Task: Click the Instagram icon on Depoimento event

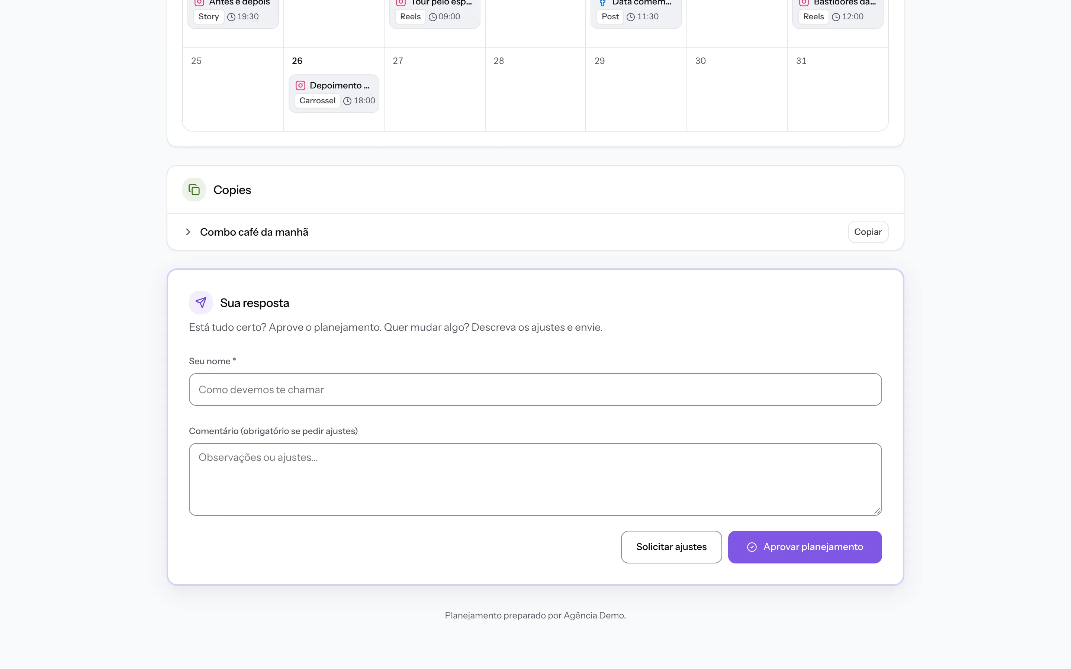Action: [x=300, y=85]
